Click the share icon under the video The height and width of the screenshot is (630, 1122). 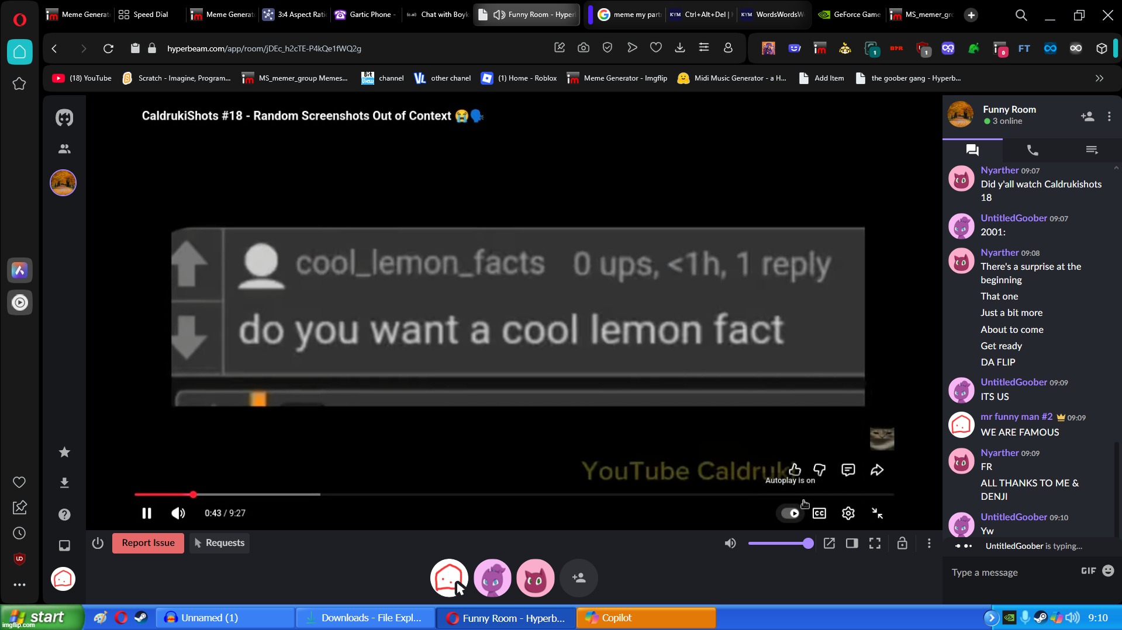[877, 470]
